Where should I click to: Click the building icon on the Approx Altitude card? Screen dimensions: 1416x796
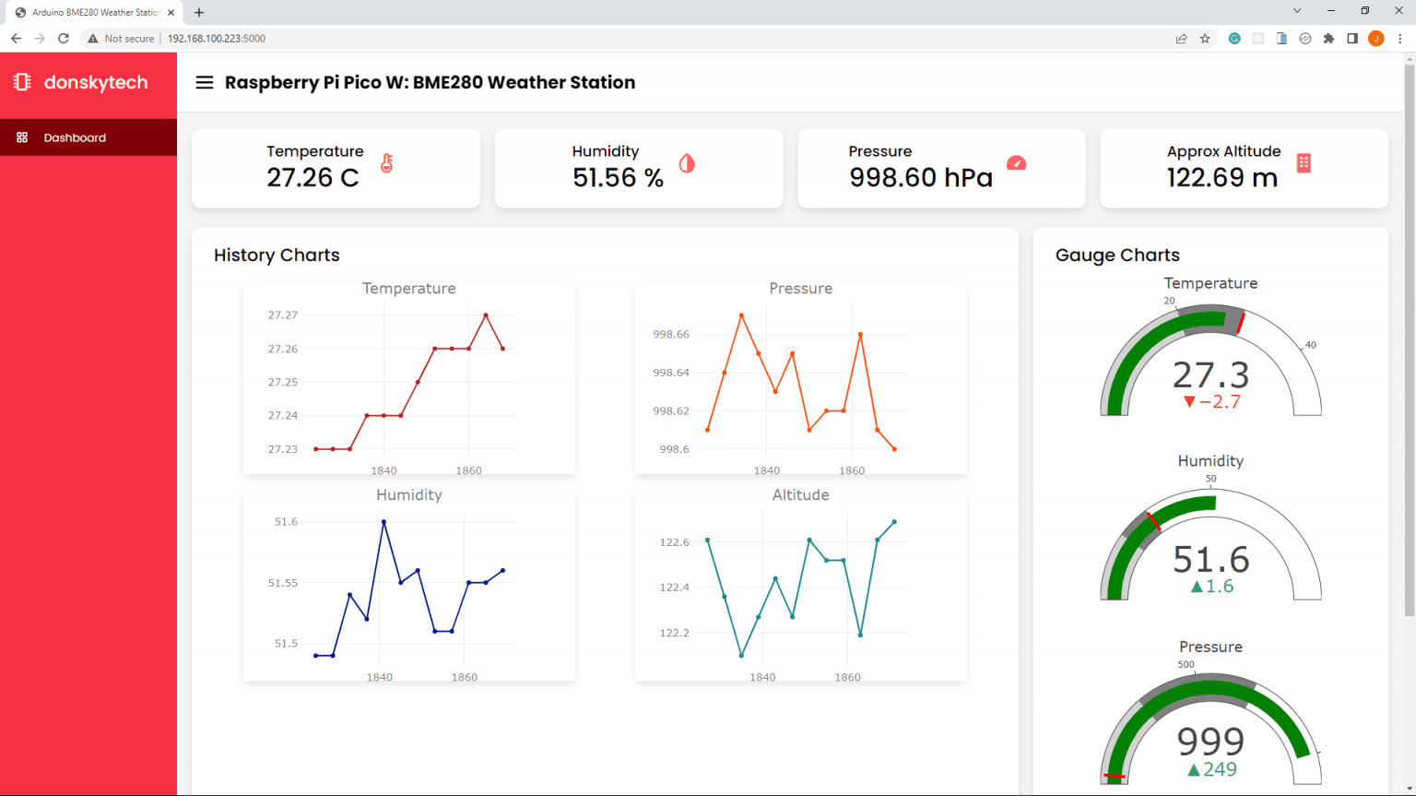point(1303,162)
